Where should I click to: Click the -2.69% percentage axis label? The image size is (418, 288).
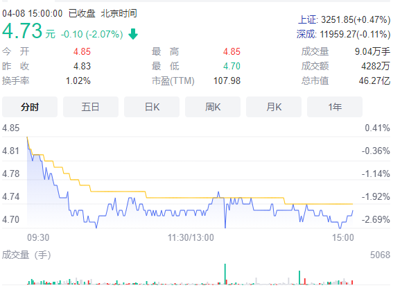[x=376, y=219]
